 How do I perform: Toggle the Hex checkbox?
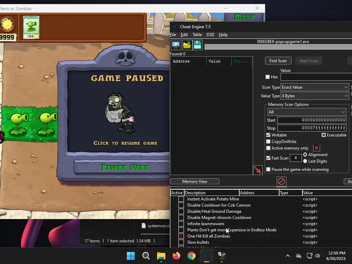pos(267,77)
